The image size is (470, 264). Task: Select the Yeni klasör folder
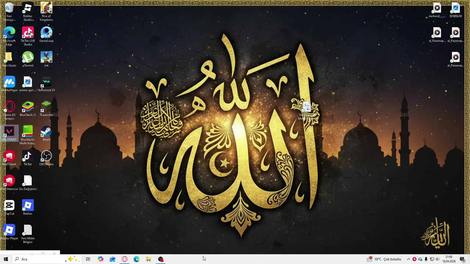pos(9,59)
